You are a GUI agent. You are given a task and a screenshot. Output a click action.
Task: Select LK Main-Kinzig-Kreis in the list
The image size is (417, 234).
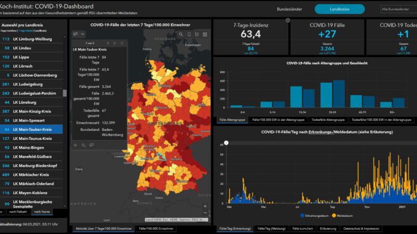(x=31, y=111)
